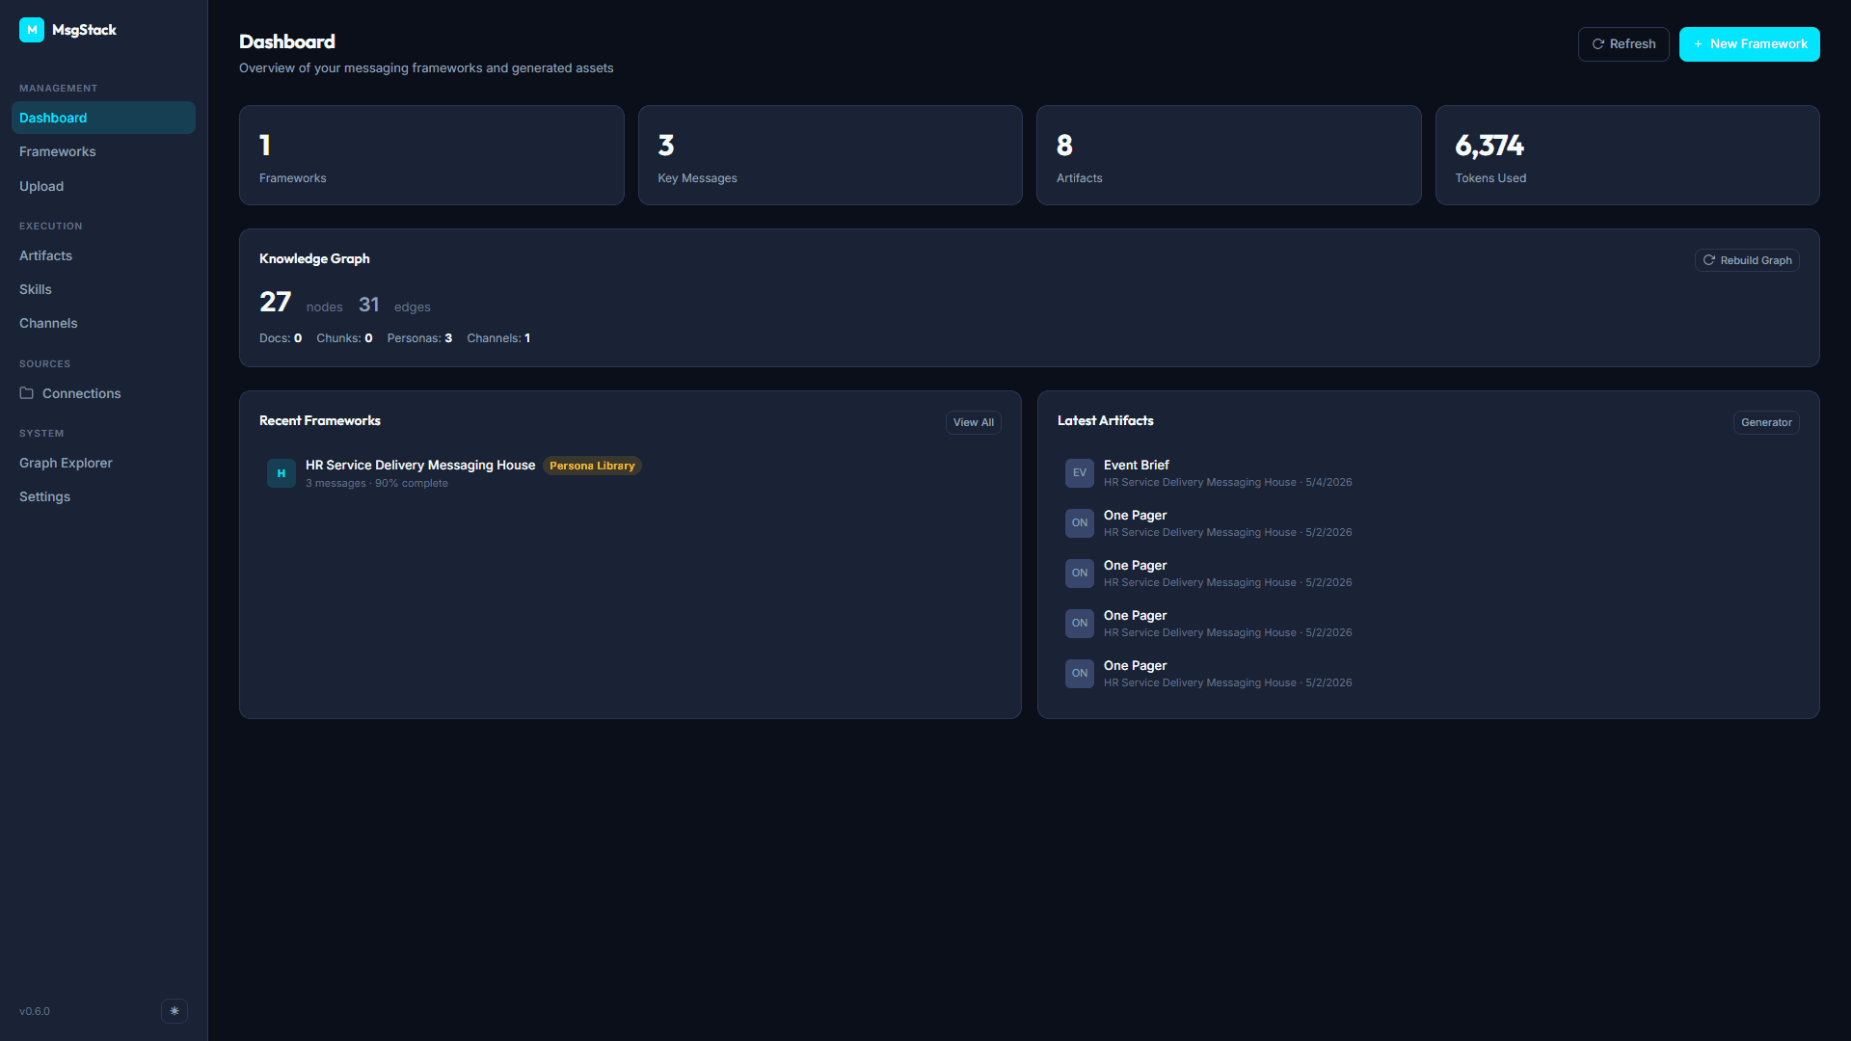Open the Generator from Latest Artifacts

(1766, 422)
